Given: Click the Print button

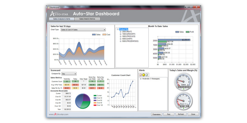Looking at the screenshot, I should 169,114.
